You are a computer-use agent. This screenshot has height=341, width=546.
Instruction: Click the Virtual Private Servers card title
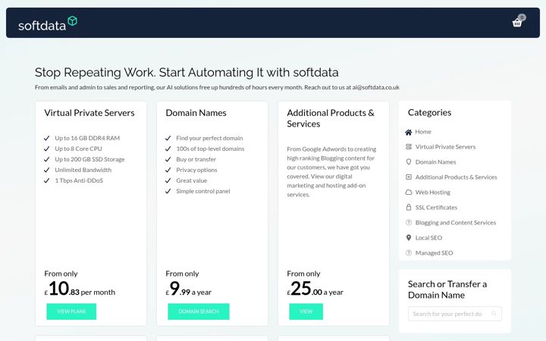[89, 113]
